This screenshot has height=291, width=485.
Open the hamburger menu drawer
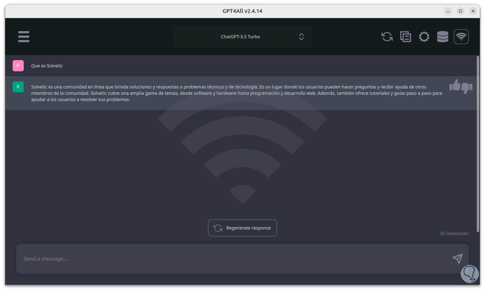pyautogui.click(x=24, y=37)
